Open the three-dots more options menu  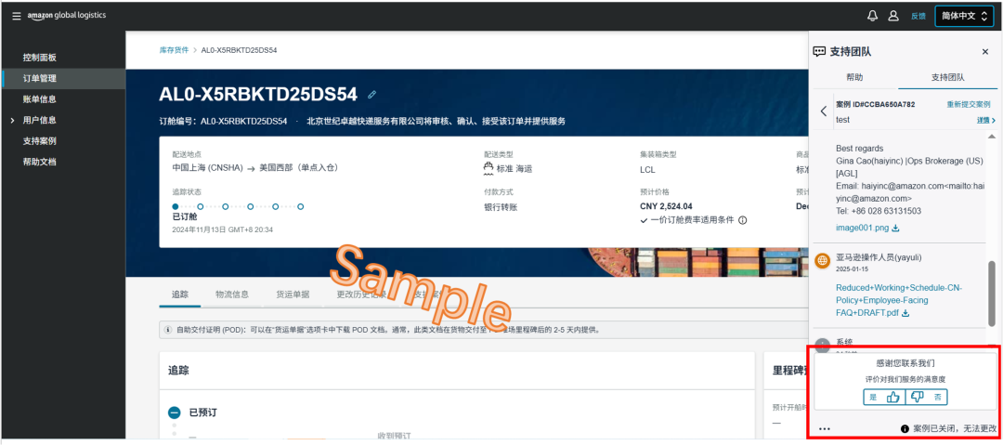825,428
